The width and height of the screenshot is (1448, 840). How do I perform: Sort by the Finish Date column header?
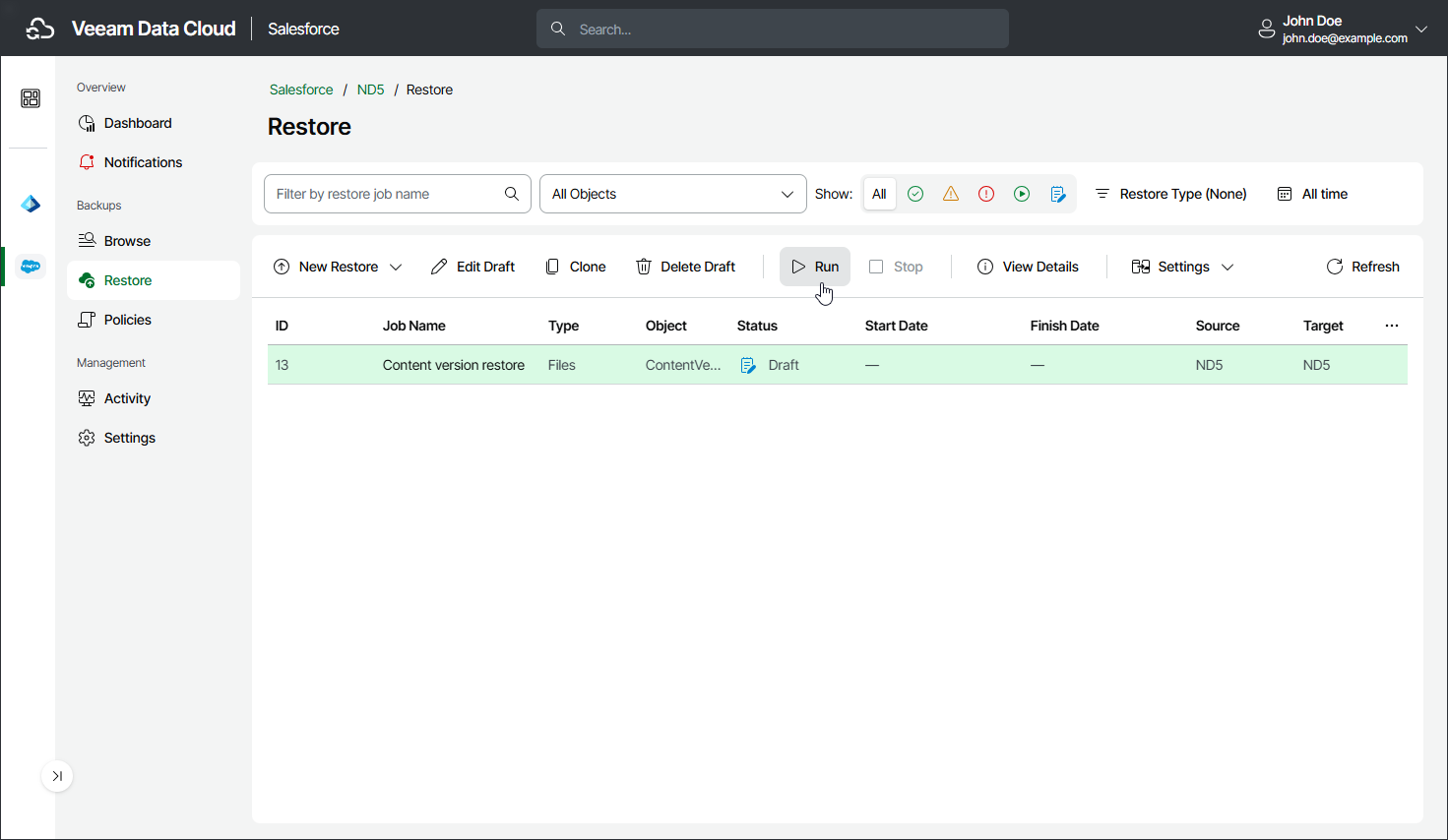(1065, 326)
